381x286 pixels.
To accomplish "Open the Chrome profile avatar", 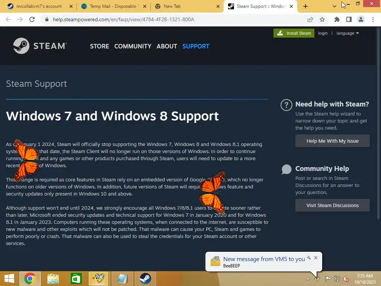I will coord(361,19).
